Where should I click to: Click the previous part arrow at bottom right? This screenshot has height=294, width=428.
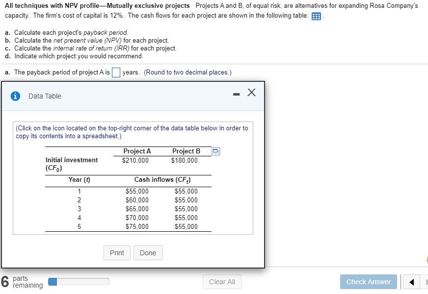[411, 282]
